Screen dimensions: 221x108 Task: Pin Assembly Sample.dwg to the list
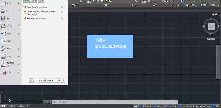click(62, 18)
